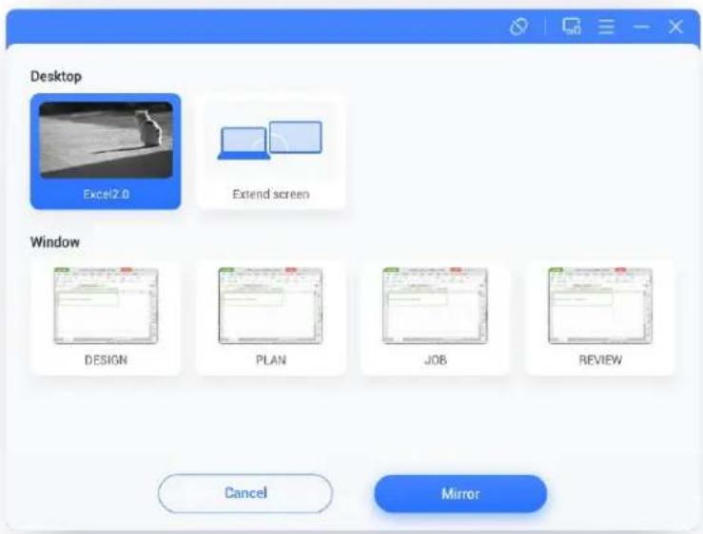Click the Cancel button

click(245, 493)
